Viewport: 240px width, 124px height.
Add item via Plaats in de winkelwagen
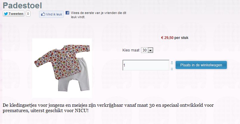(x=201, y=65)
